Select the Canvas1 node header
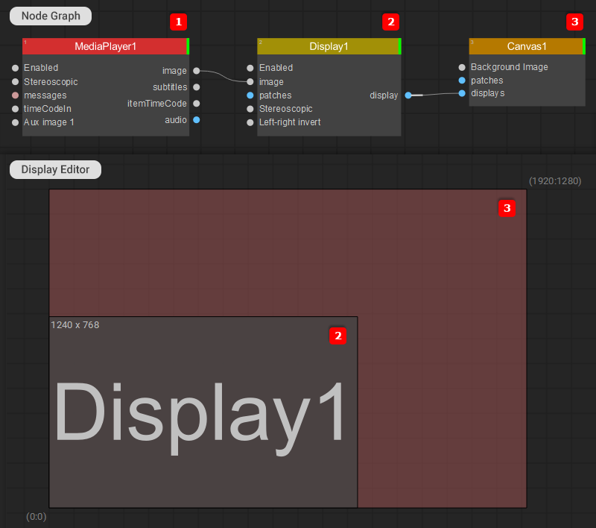The image size is (596, 528). pyautogui.click(x=527, y=46)
